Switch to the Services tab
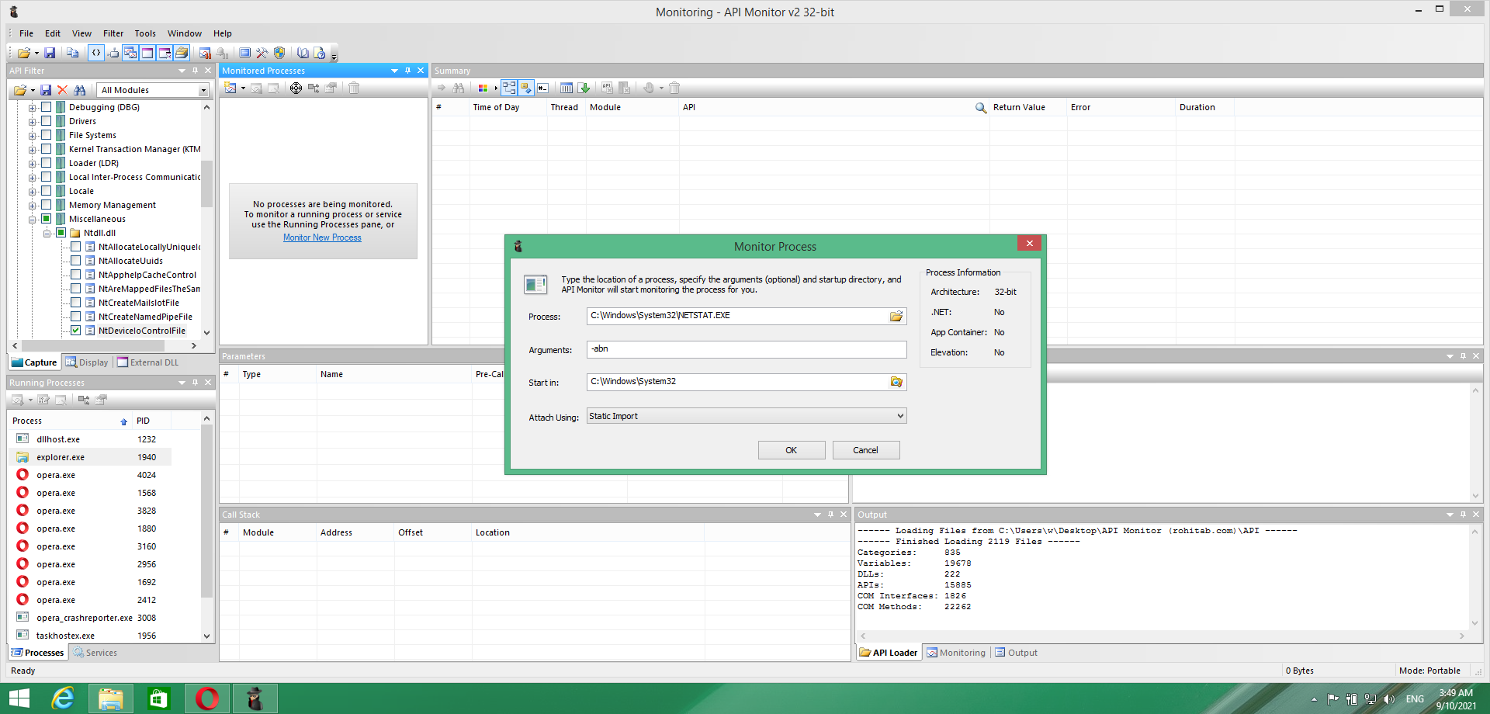1490x714 pixels. (x=95, y=653)
